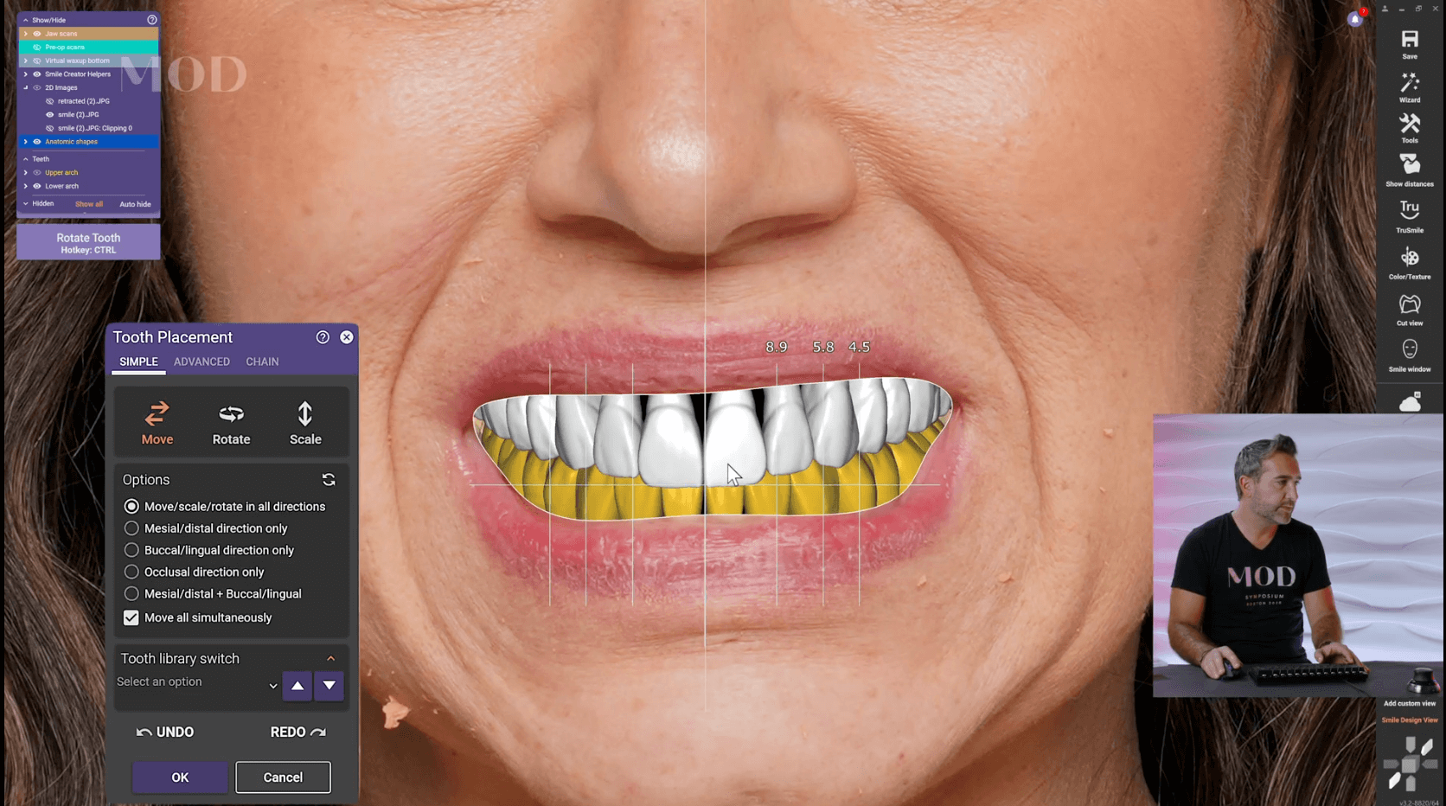The height and width of the screenshot is (806, 1446).
Task: Hide smile (2).JPG image
Action: pos(49,114)
